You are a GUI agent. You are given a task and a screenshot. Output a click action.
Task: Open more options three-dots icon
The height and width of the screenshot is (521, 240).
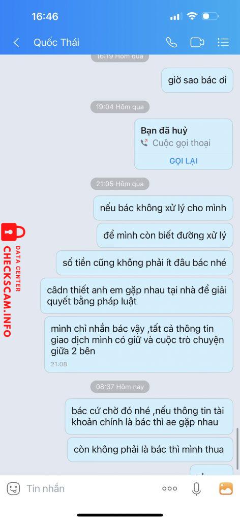170,488
